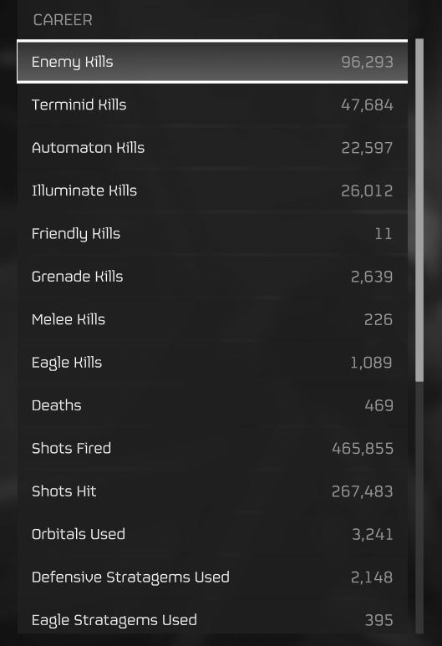
Task: Select the Automaton Kills row
Action: (212, 147)
